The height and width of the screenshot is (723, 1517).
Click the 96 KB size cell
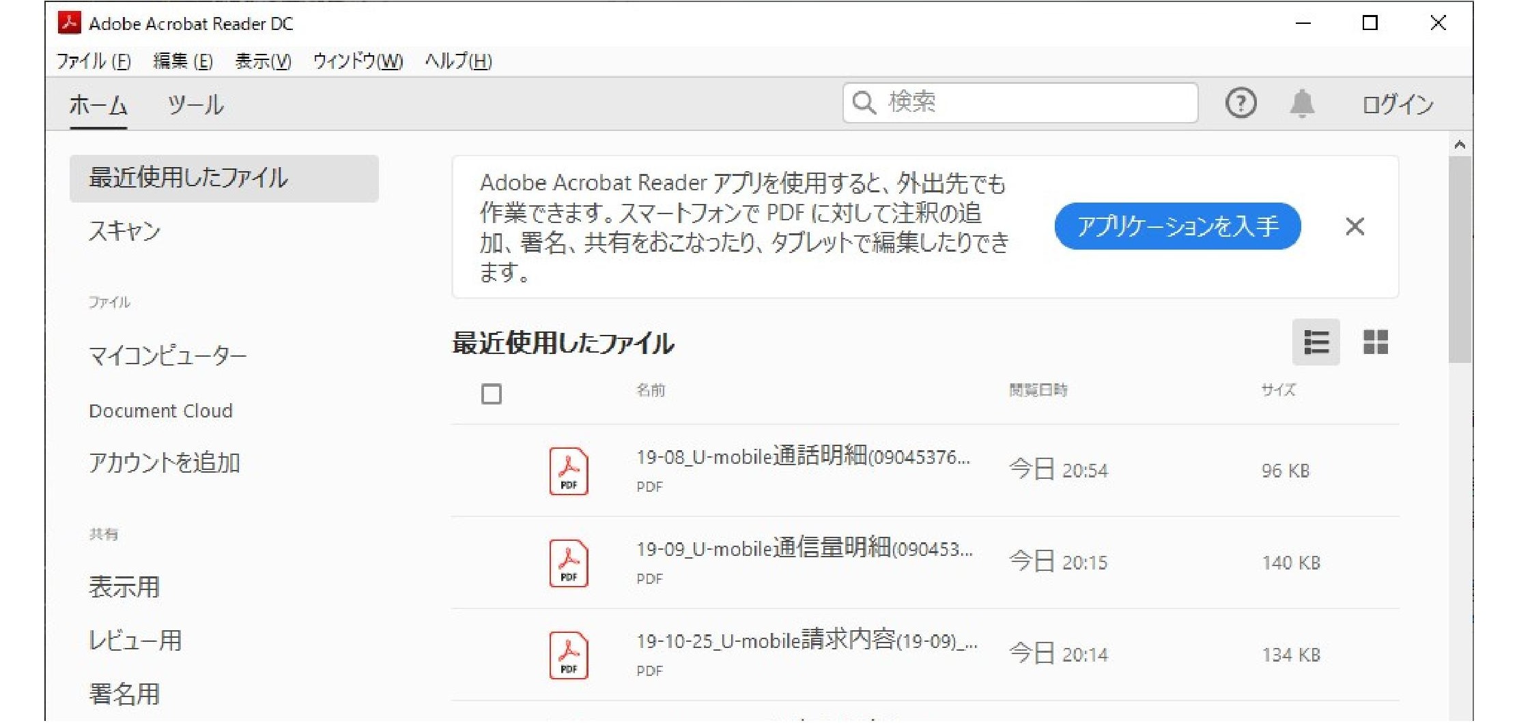coord(1285,471)
